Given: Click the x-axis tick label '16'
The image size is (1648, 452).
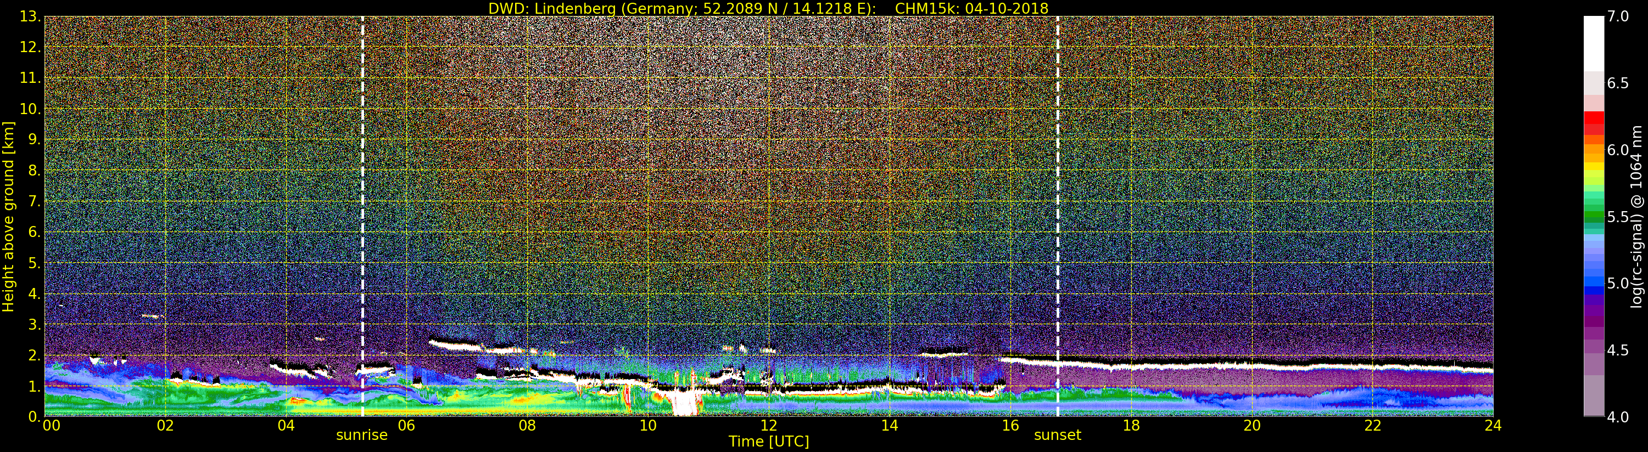Looking at the screenshot, I should [x=1010, y=426].
